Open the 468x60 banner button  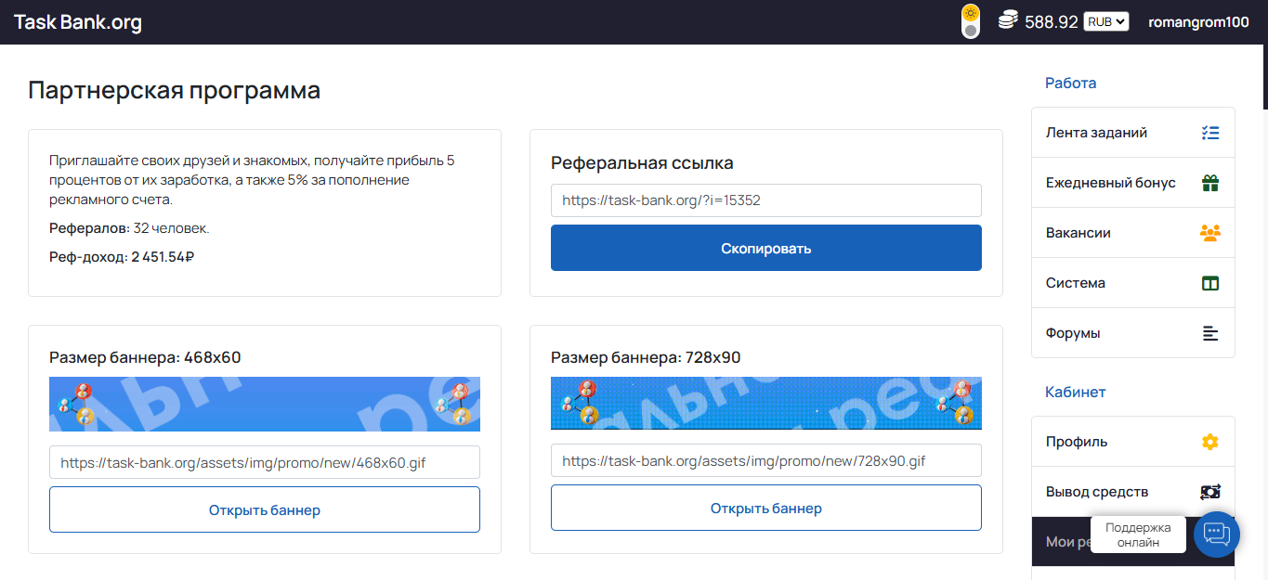tap(265, 509)
